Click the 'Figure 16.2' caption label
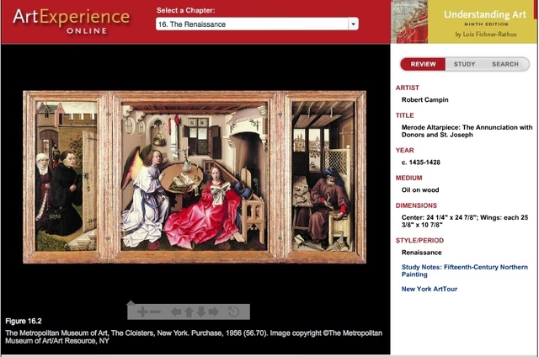Viewport: 539px width, 357px height. (x=24, y=321)
